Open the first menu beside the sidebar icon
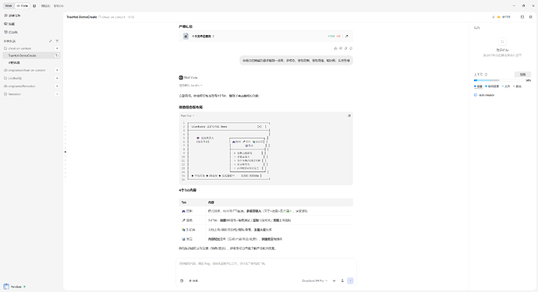Image resolution: width=538 pixels, height=292 pixels. (x=46, y=5)
